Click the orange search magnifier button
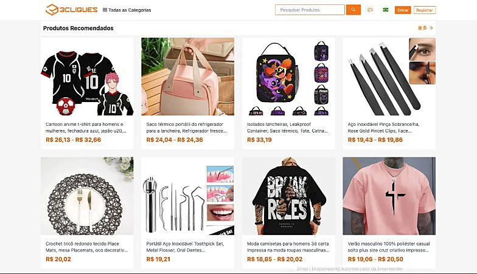This screenshot has height=274, width=477. pos(353,10)
